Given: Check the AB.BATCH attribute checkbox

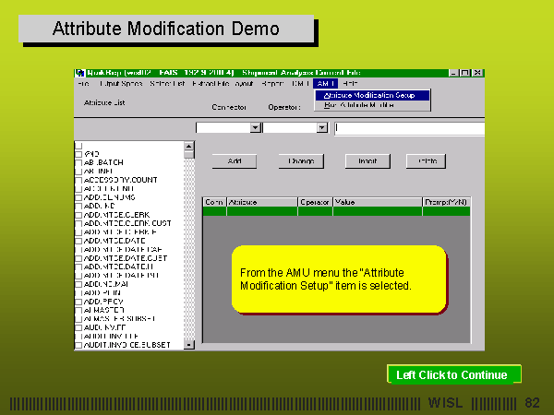Looking at the screenshot, I should 78,161.
